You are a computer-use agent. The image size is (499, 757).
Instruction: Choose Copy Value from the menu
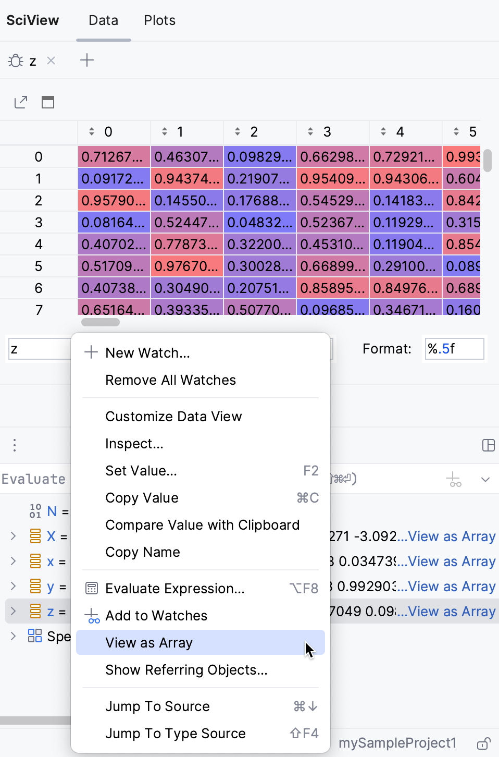pyautogui.click(x=201, y=498)
